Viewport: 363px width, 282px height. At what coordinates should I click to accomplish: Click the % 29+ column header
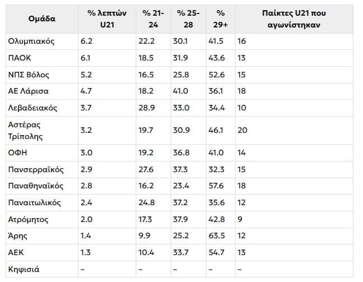(x=220, y=19)
